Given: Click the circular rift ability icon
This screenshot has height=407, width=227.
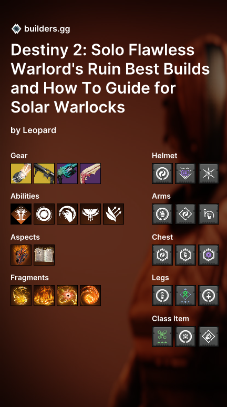Looking at the screenshot, I should tap(44, 214).
